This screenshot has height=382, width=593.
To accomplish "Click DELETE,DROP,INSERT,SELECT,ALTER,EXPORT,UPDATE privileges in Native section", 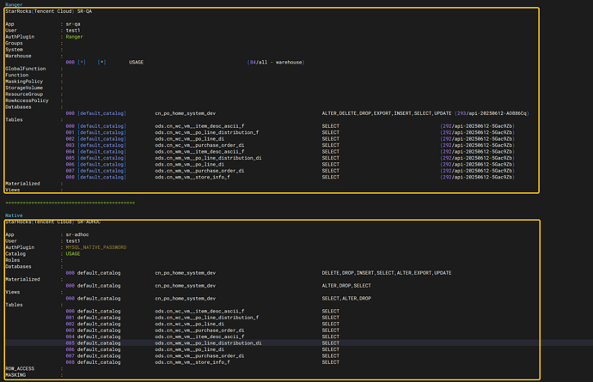I will [386, 273].
